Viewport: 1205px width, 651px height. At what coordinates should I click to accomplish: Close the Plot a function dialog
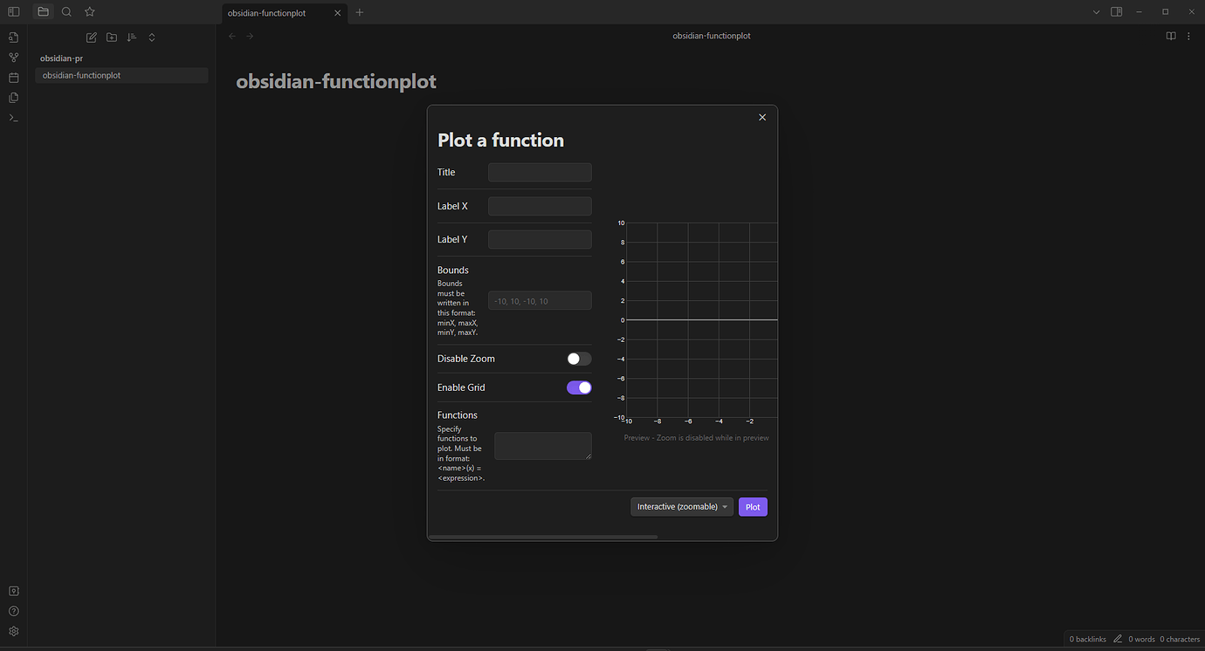coord(762,117)
